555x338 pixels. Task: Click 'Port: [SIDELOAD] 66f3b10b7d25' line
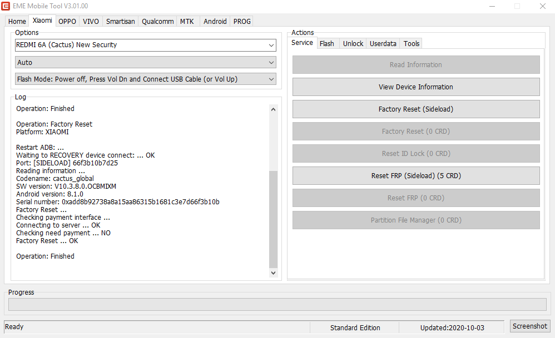click(x=67, y=163)
